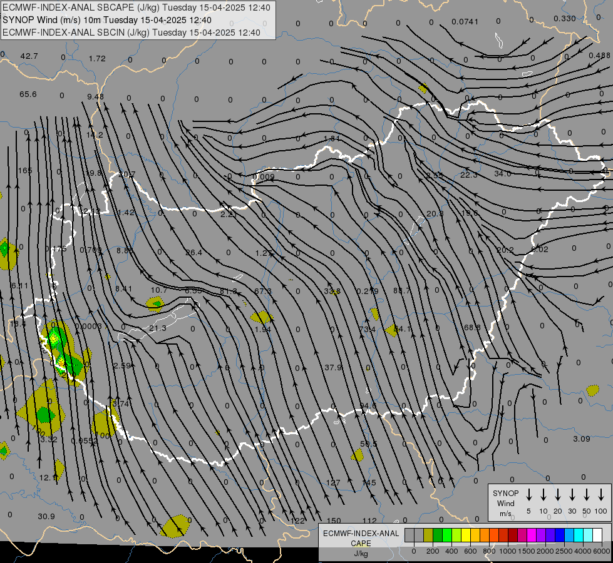
Task: Click the 'ECMWF-INDEX-ANAL CAPE' legend label
Action: pyautogui.click(x=361, y=539)
